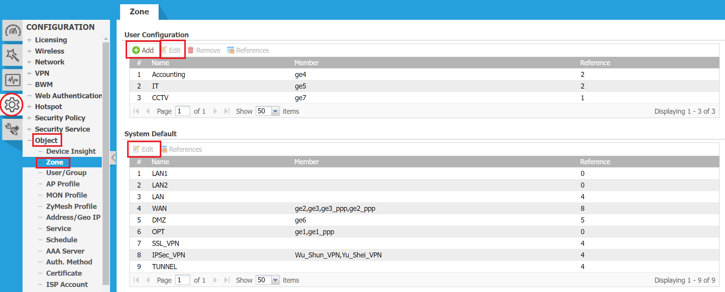The height and width of the screenshot is (292, 725).
Task: Go to first page in User Configuration
Action: (136, 111)
